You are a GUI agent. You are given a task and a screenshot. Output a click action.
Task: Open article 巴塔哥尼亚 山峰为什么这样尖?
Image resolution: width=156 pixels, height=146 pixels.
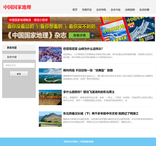[x=83, y=49]
